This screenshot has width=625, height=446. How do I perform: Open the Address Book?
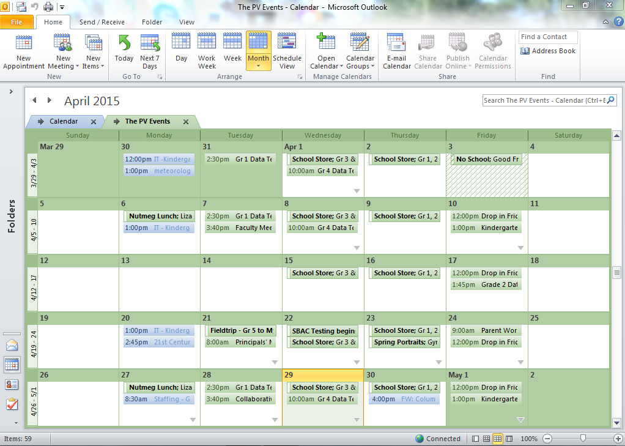coord(548,51)
